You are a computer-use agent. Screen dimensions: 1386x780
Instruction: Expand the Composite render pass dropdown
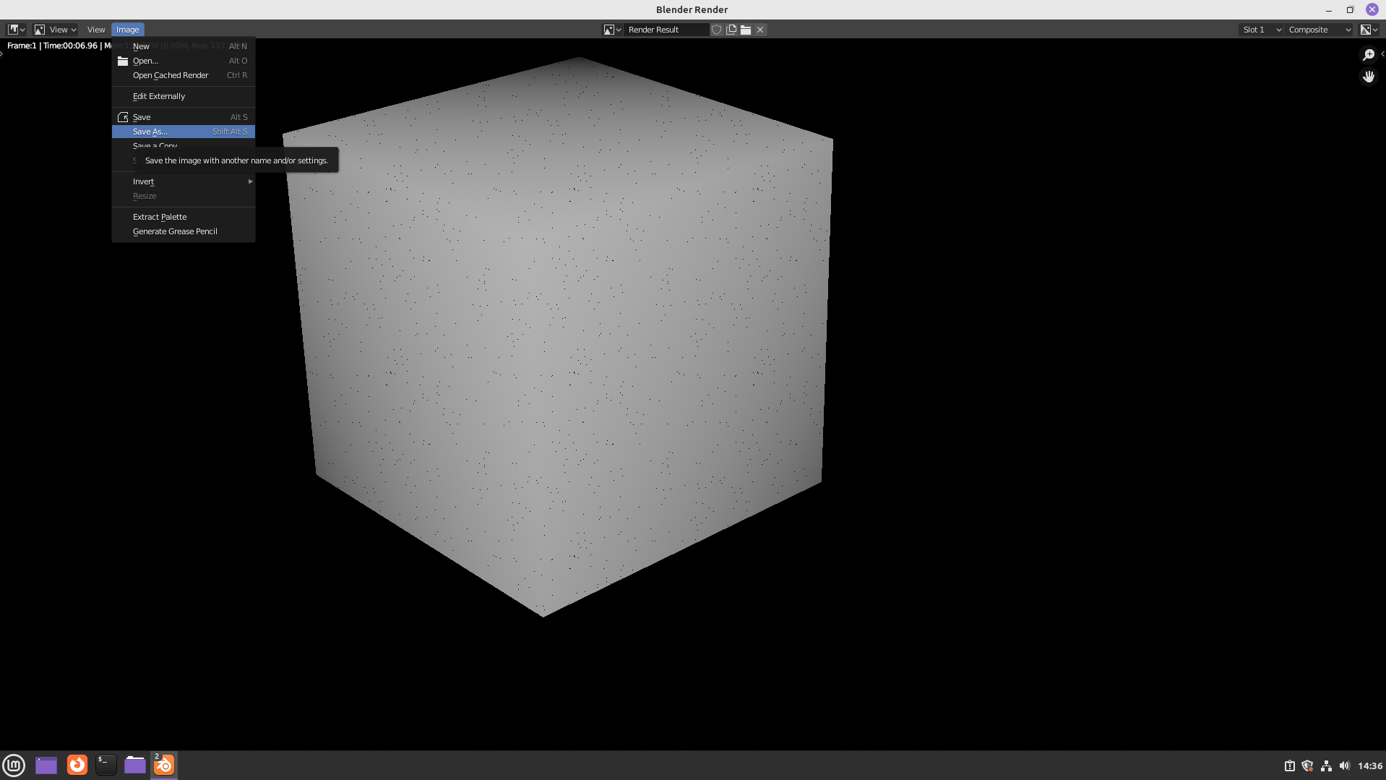coord(1319,30)
